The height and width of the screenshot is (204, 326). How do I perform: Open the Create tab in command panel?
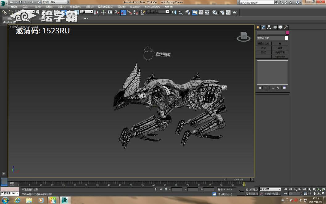(x=258, y=27)
